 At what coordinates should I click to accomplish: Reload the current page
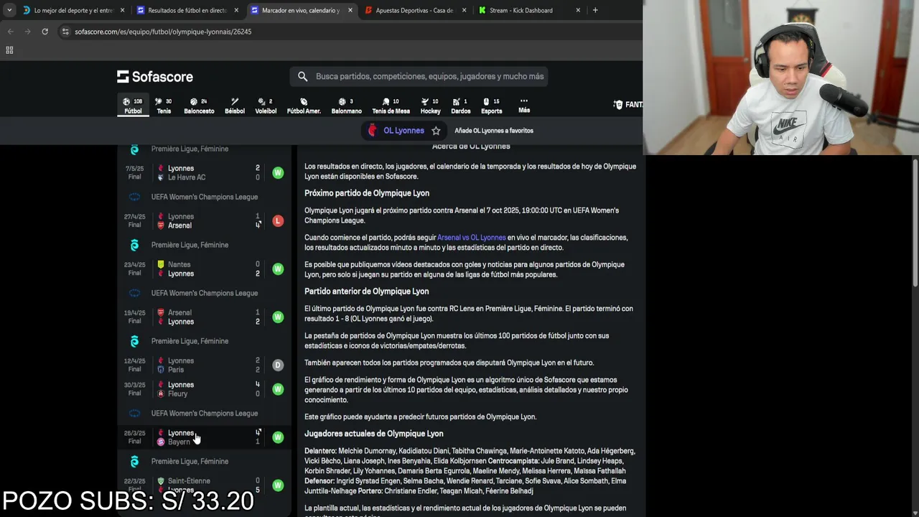pos(45,32)
